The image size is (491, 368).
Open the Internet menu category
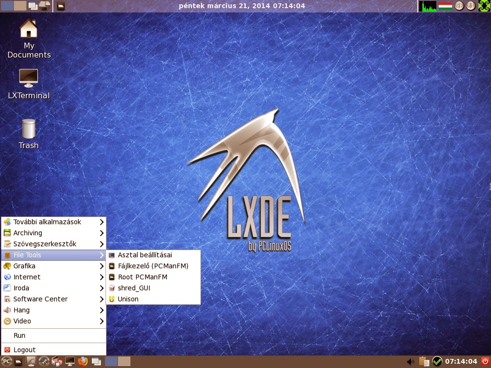click(x=54, y=277)
